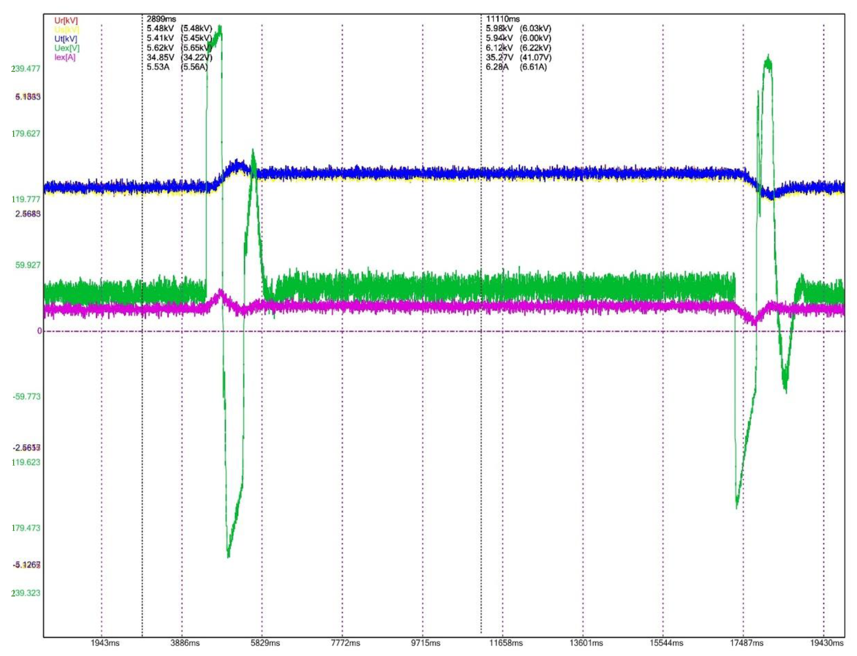Select the 17487ms time axis label
This screenshot has width=857, height=656.
pos(746,643)
